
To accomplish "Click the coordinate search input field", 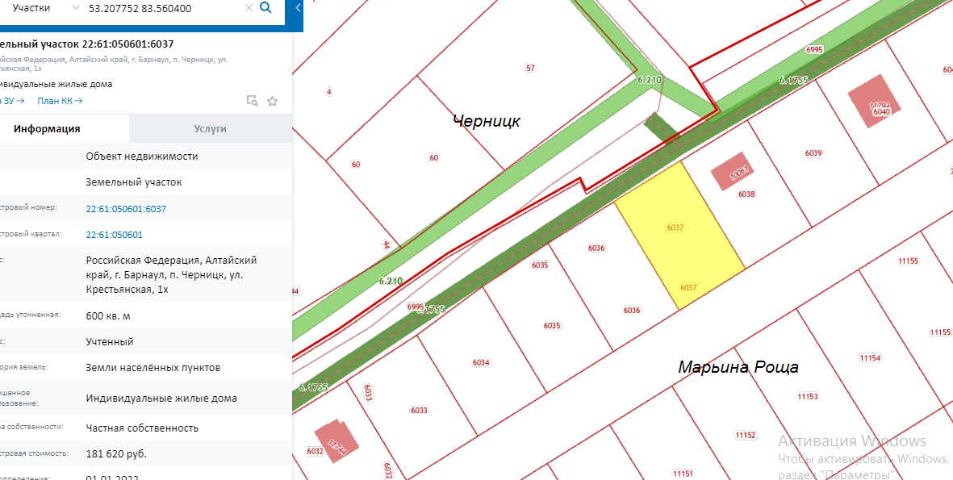I will pos(164,9).
